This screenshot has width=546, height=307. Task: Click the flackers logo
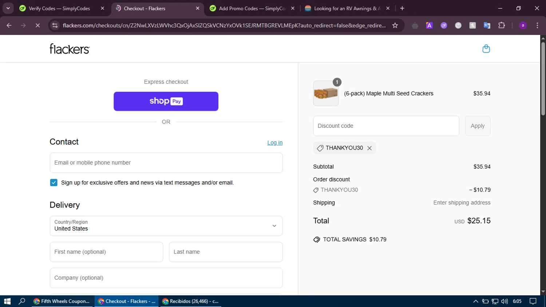click(x=70, y=49)
